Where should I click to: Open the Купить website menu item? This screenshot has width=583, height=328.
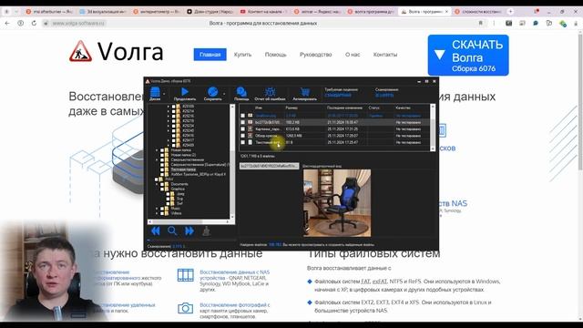pyautogui.click(x=242, y=55)
